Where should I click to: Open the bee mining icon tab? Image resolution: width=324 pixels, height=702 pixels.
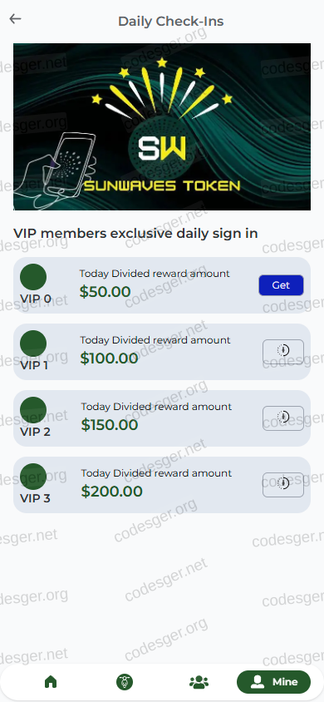click(125, 682)
